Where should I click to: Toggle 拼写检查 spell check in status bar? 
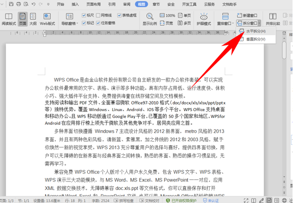(x=124, y=200)
